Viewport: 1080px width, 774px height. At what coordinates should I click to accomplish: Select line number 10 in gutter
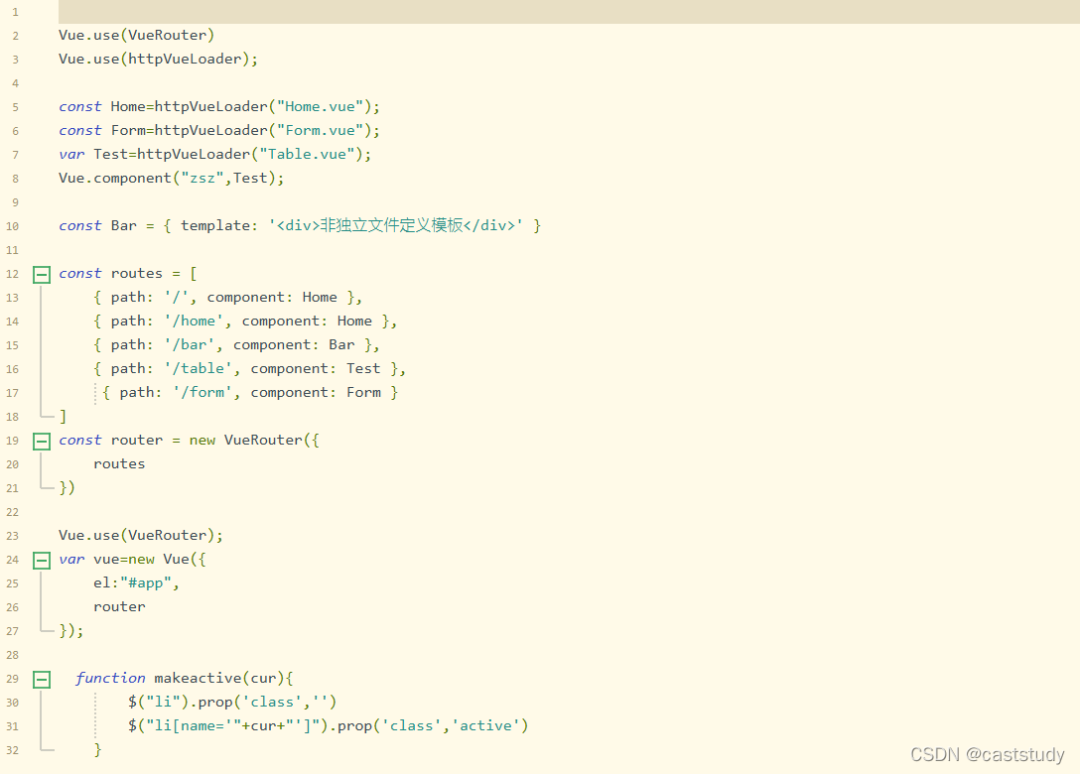coord(12,226)
